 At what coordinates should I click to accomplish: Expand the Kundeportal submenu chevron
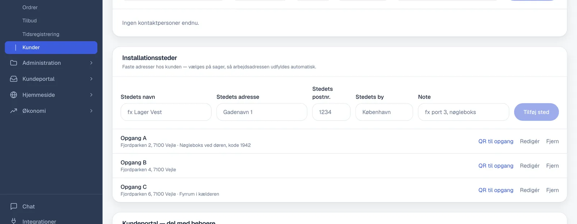tap(91, 79)
